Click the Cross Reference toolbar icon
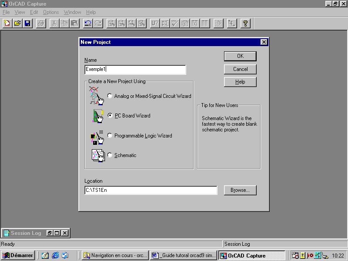 click(x=195, y=23)
